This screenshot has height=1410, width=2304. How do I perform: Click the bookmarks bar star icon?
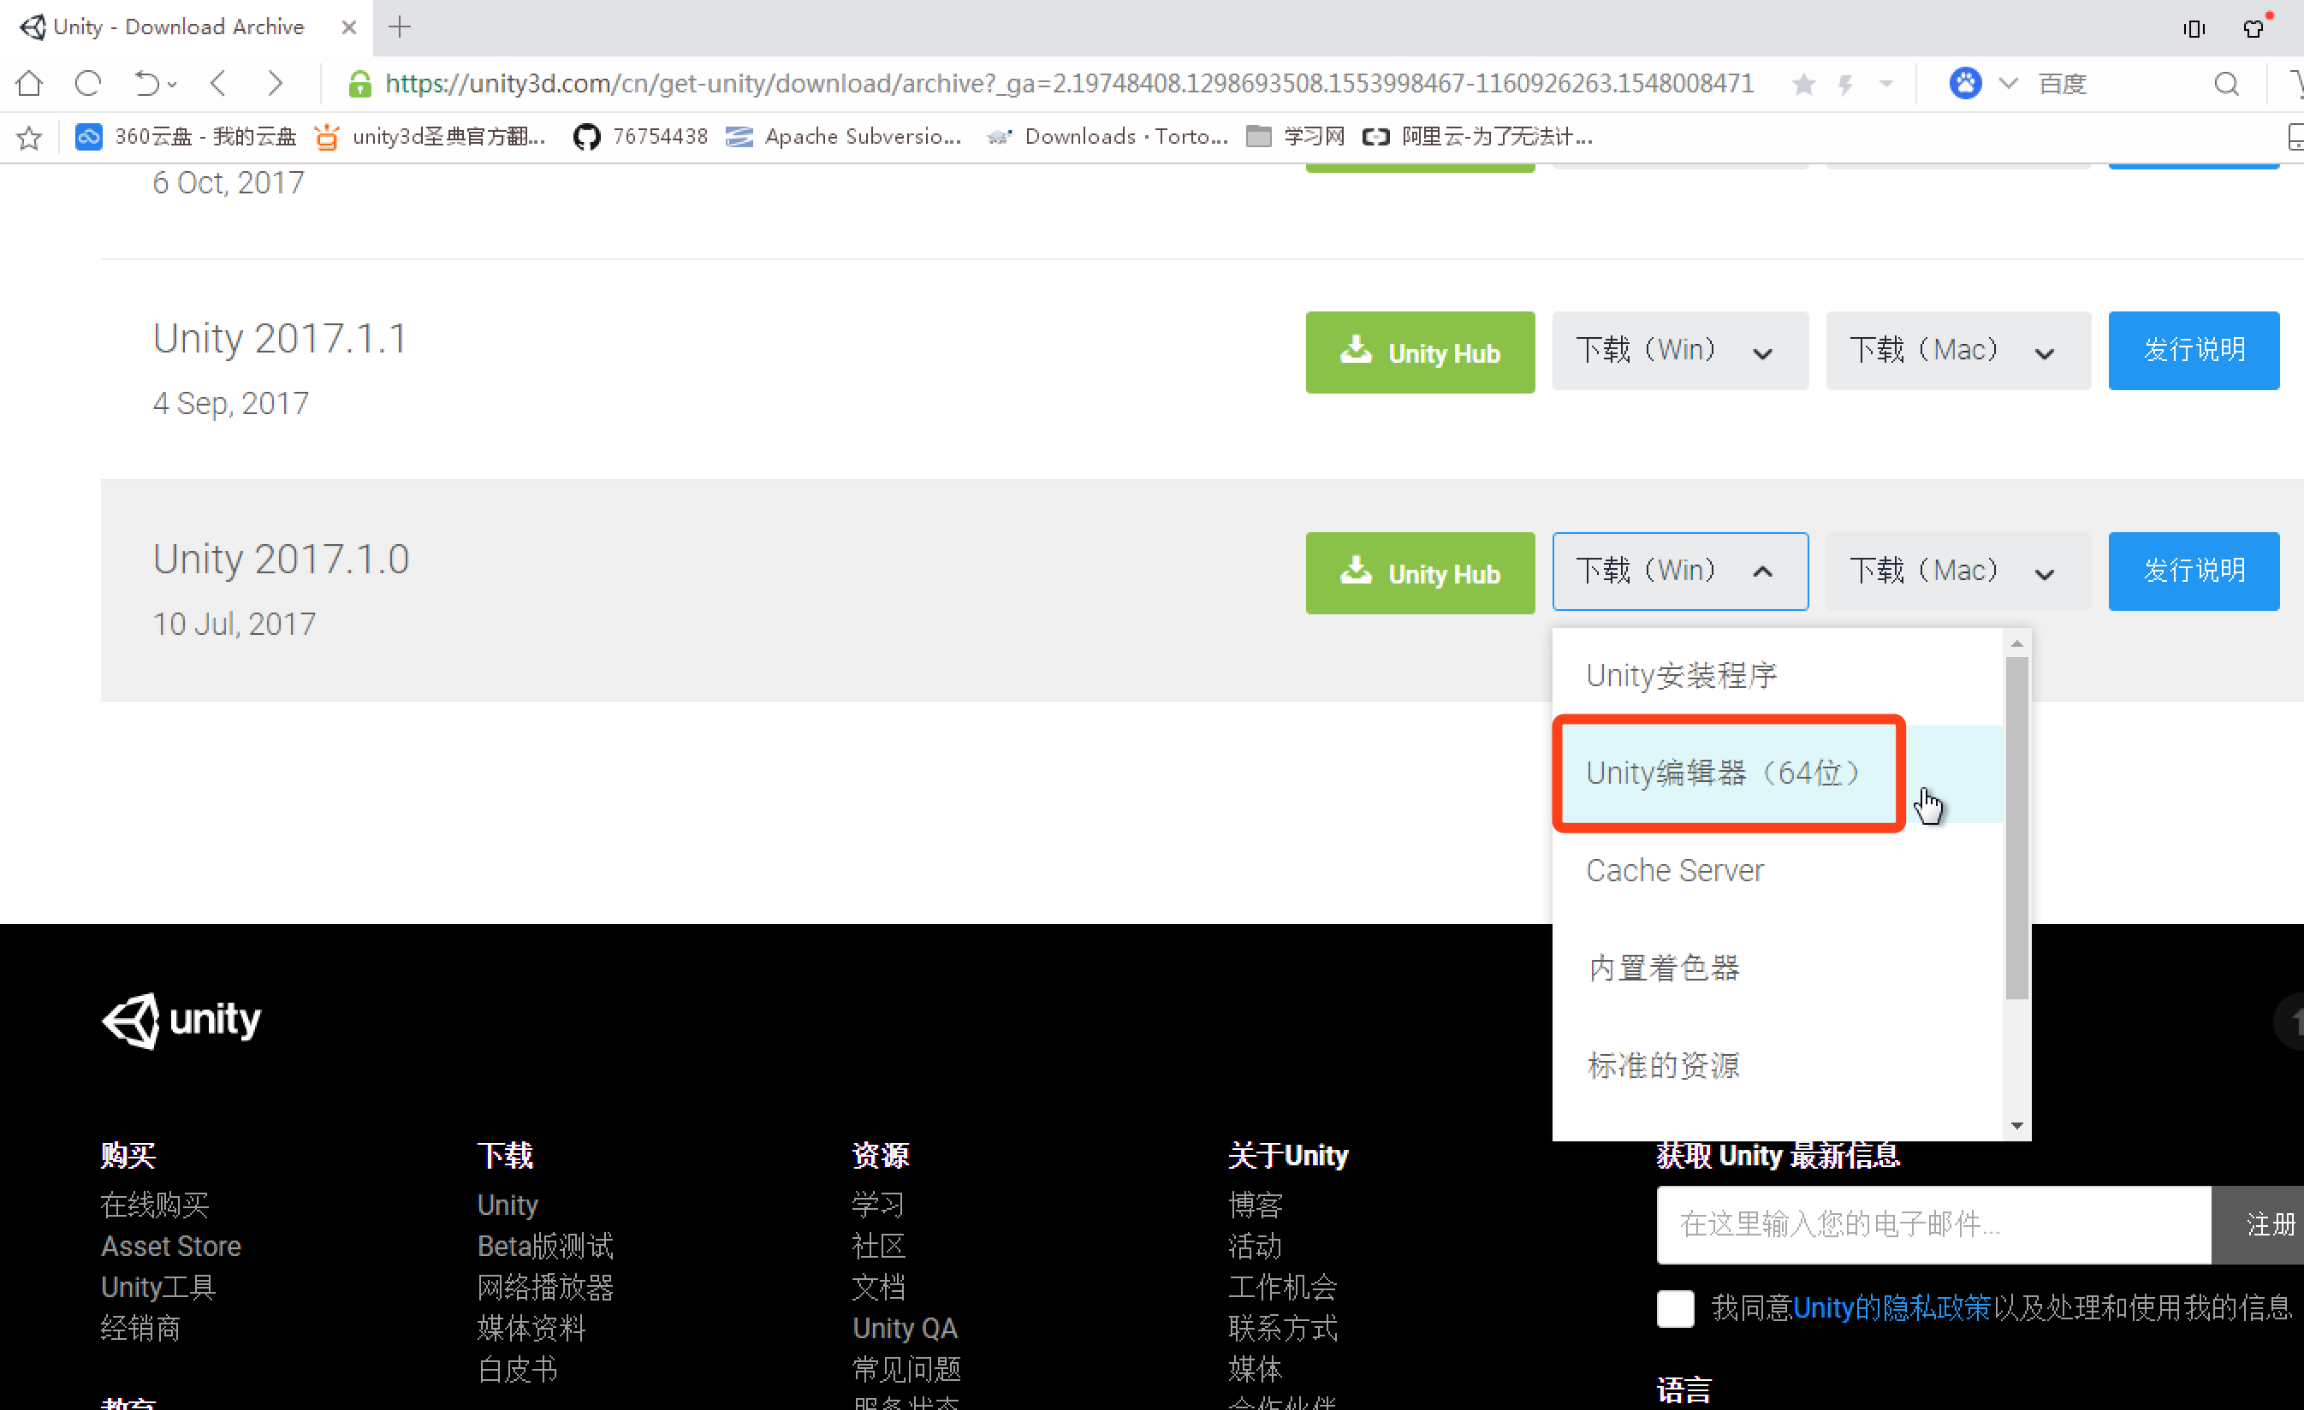click(29, 138)
